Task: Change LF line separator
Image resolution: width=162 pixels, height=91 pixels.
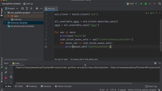Action: coord(107,90)
